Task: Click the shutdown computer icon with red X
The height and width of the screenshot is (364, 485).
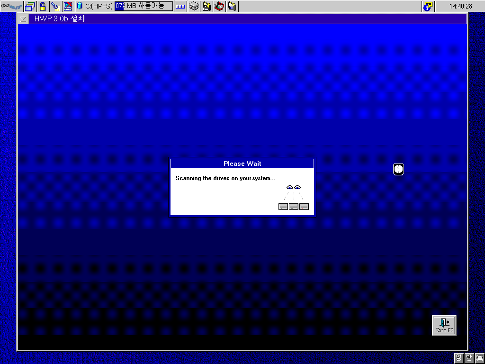Action: (68, 6)
